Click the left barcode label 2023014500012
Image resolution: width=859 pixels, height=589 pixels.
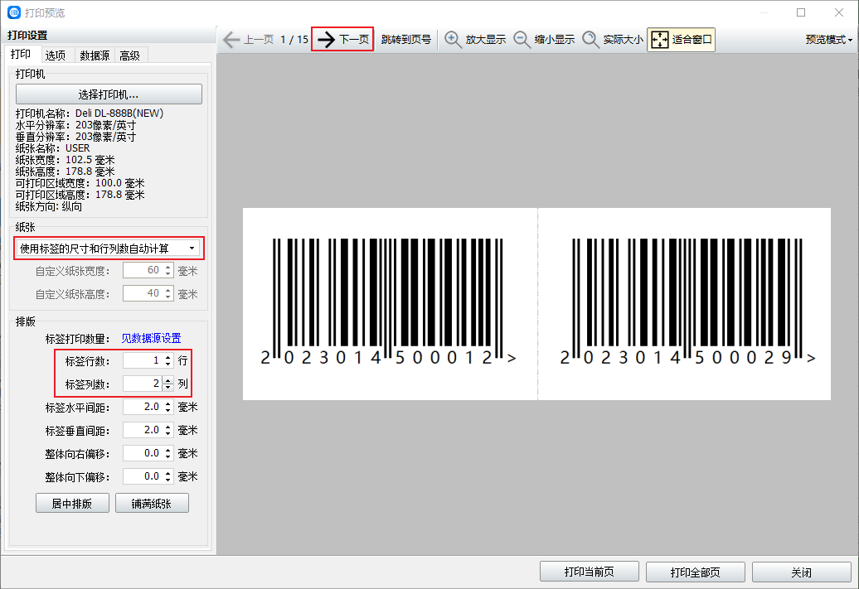(x=388, y=302)
